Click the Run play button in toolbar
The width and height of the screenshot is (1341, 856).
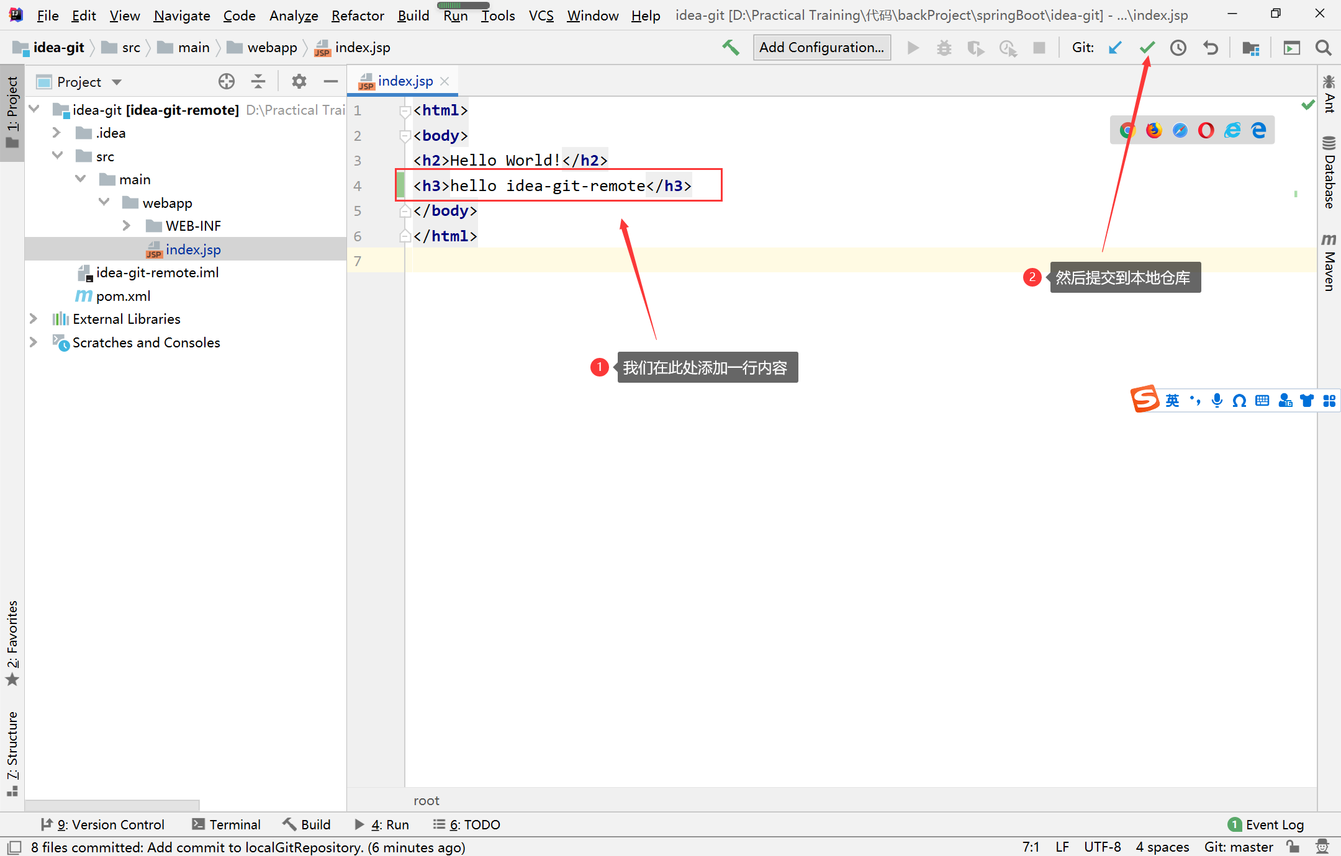point(913,48)
